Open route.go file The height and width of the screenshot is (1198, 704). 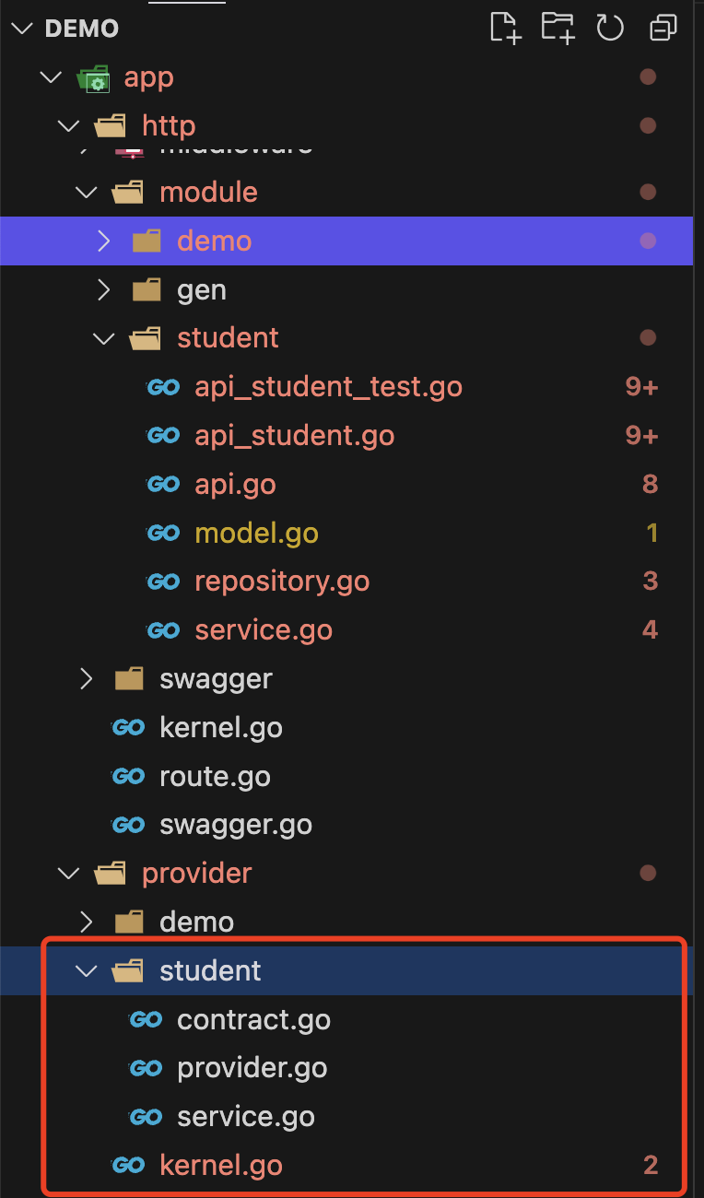pos(215,776)
